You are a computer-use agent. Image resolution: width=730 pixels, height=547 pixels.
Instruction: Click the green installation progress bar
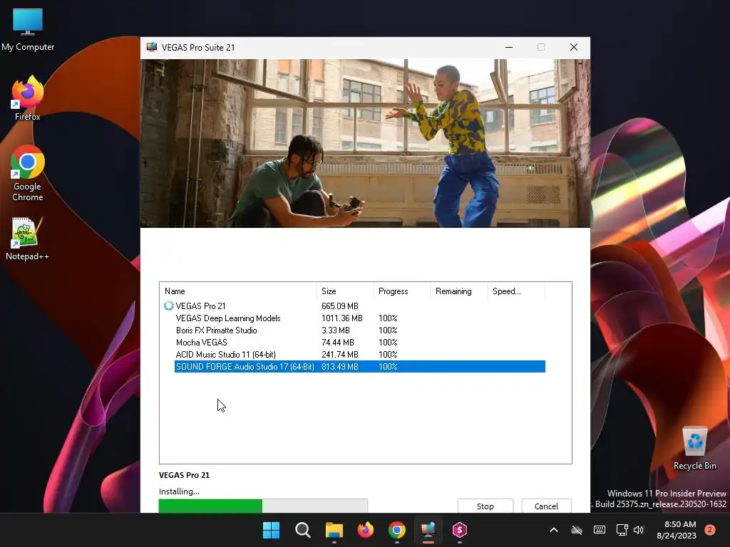click(x=263, y=506)
